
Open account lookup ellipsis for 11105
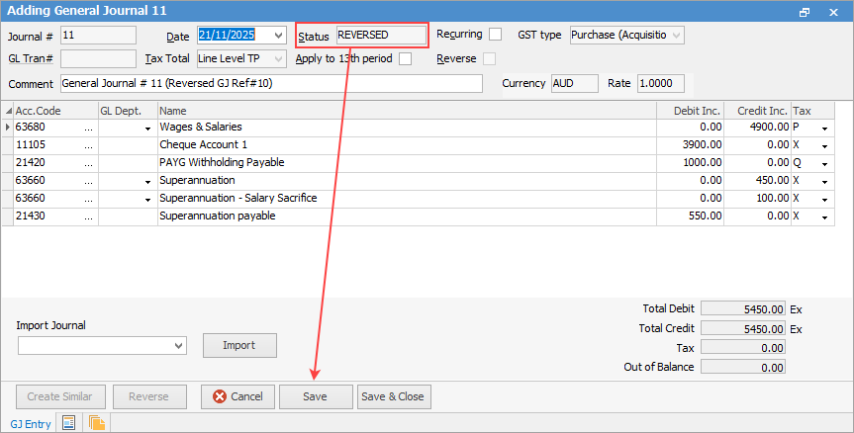pyautogui.click(x=89, y=145)
